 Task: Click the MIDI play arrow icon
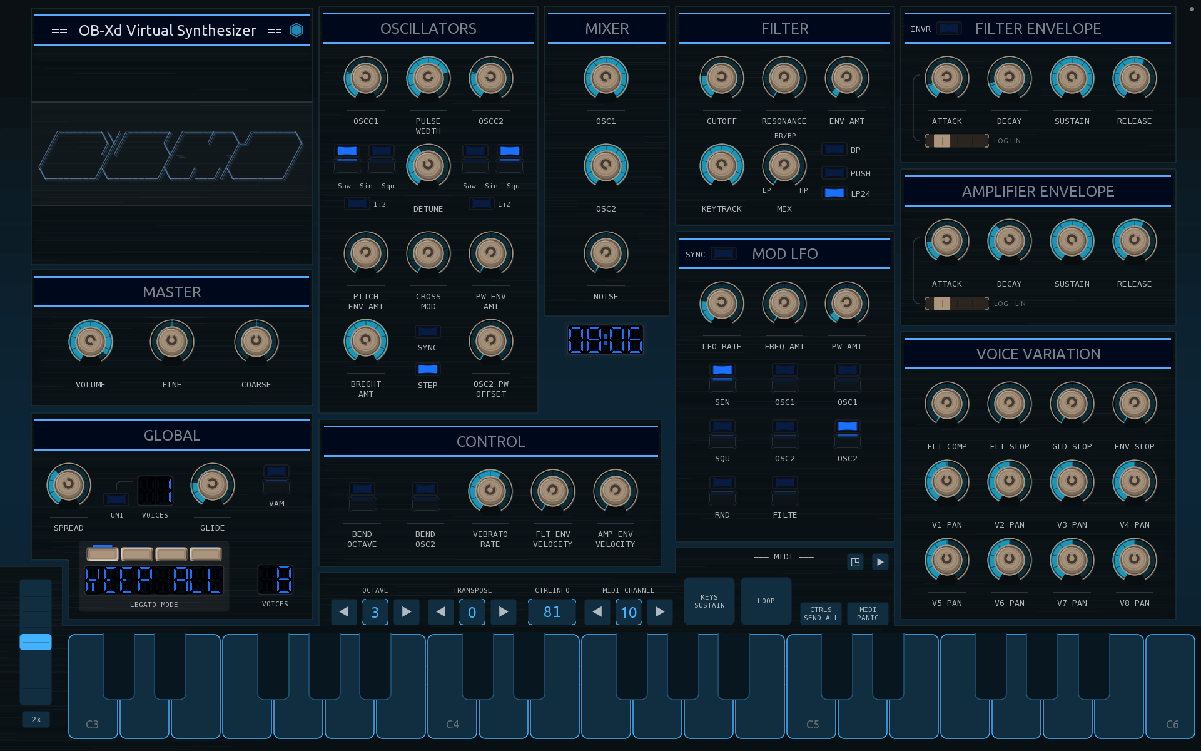pos(880,562)
